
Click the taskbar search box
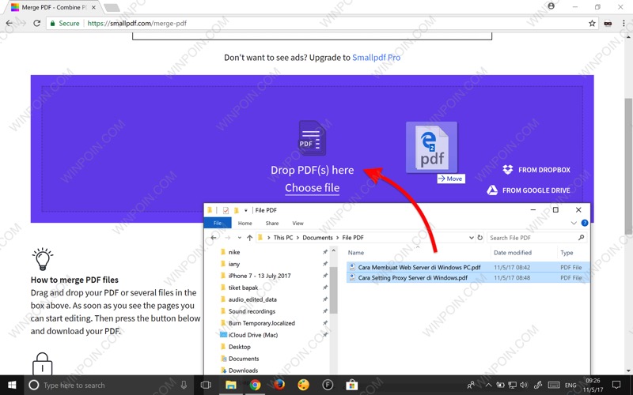click(x=109, y=385)
